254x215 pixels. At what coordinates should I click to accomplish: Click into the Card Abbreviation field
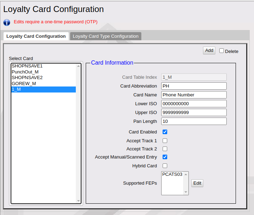coord(193,86)
